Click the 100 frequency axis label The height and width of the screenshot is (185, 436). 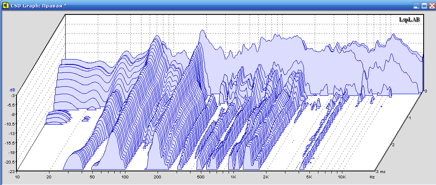coord(125,177)
